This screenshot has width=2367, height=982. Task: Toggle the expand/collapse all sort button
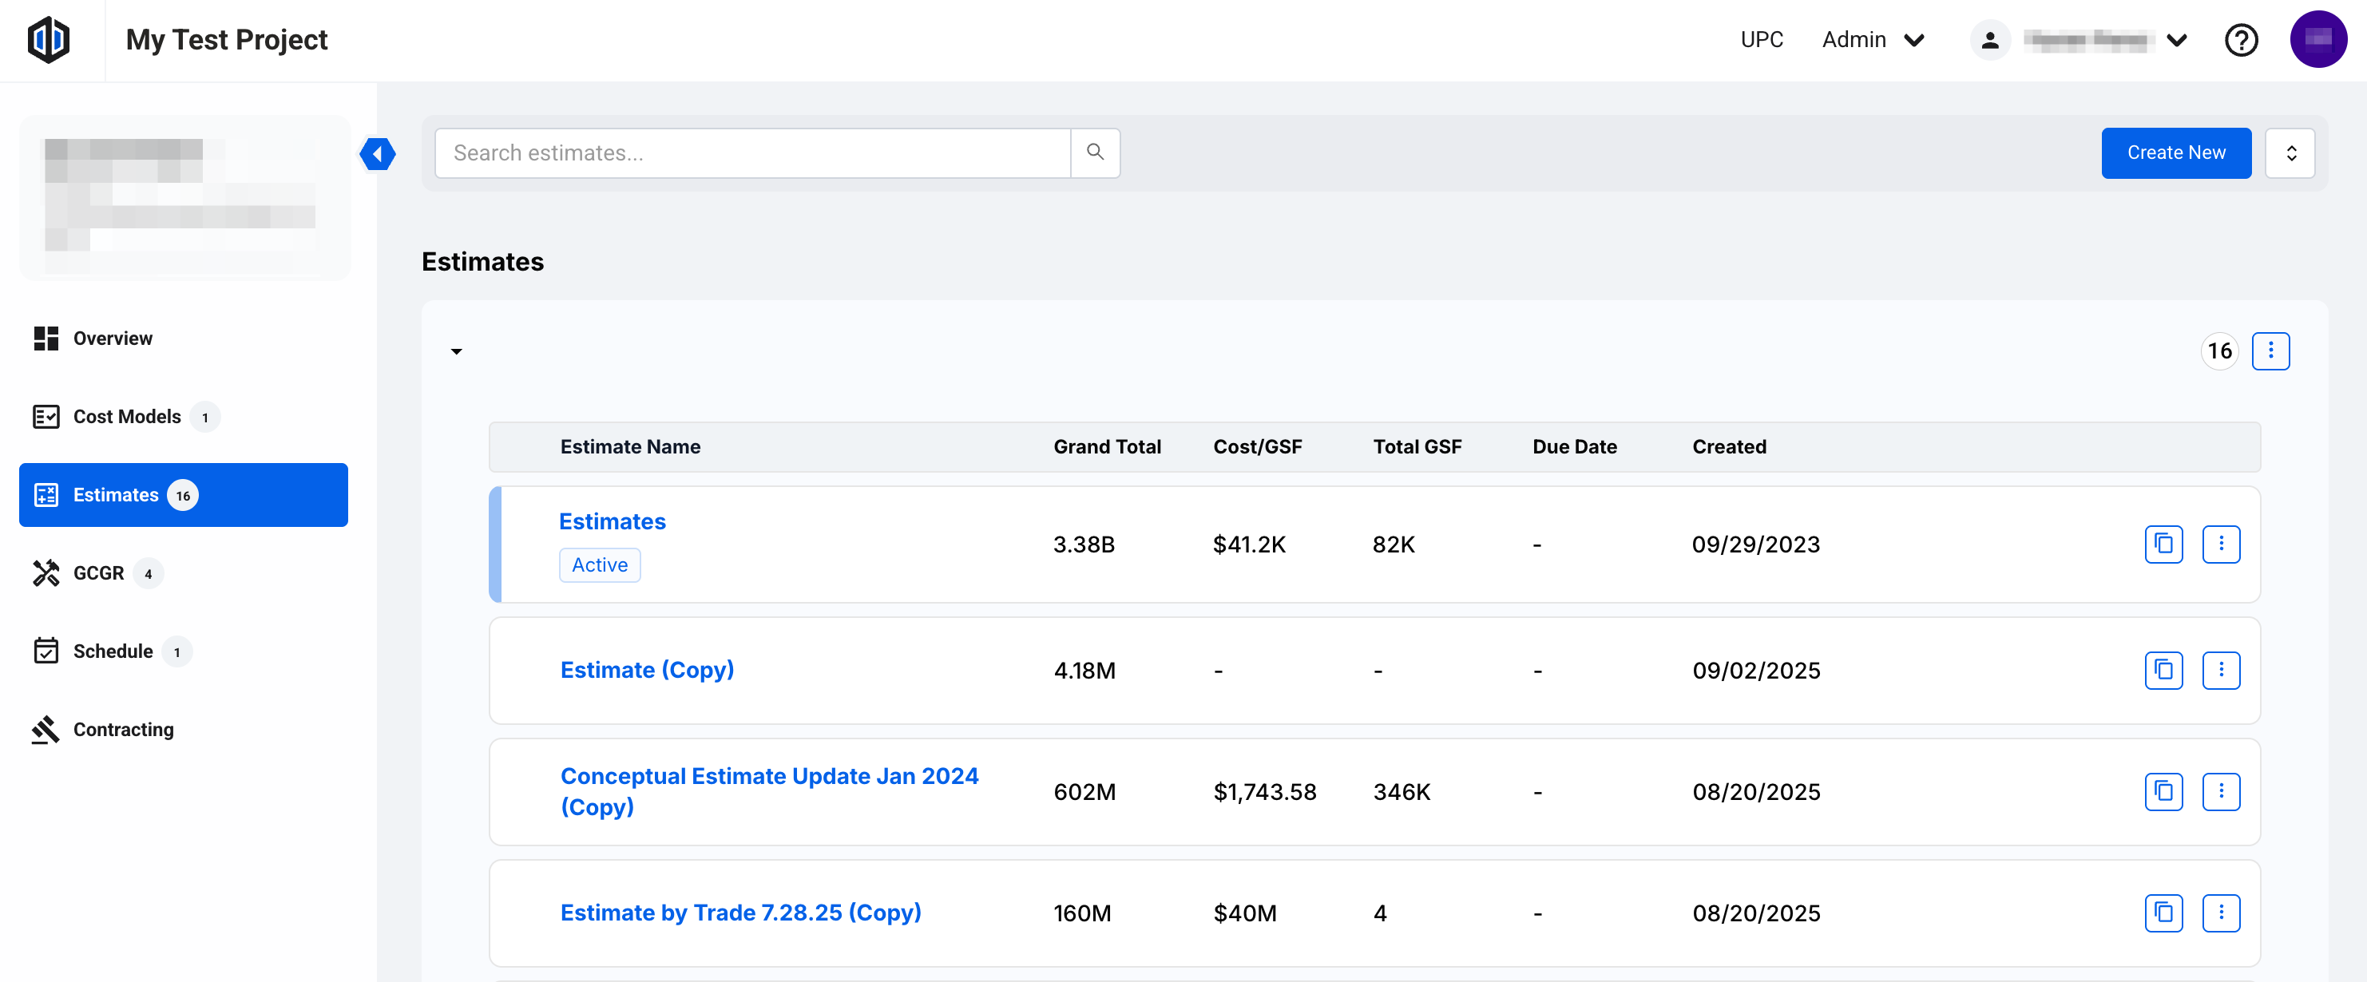pyautogui.click(x=2290, y=153)
